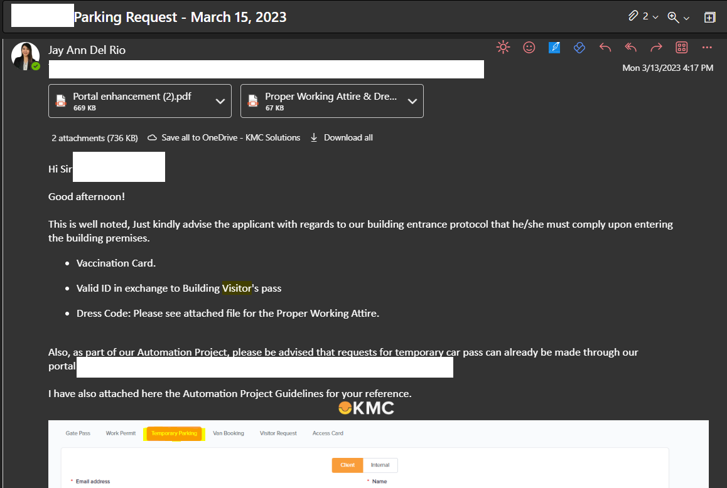727x488 pixels.
Task: Click the smiley react emoji icon
Action: point(529,47)
